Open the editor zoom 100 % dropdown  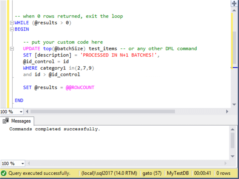coord(21,112)
